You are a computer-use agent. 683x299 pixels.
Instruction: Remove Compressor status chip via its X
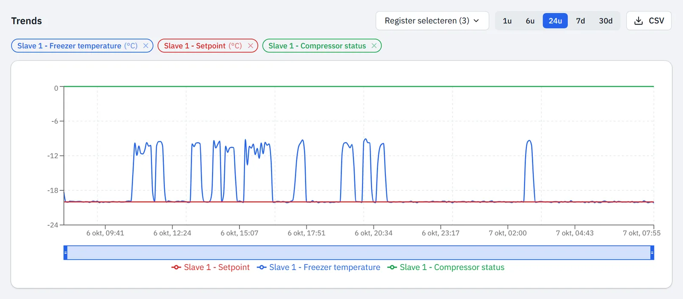(374, 46)
